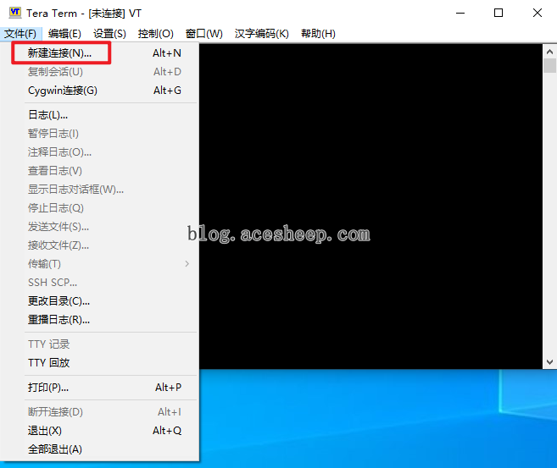Open the 编辑(E) menu
Image resolution: width=557 pixels, height=468 pixels.
point(64,34)
